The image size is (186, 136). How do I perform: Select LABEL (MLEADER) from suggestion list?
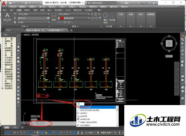[x=88, y=122]
